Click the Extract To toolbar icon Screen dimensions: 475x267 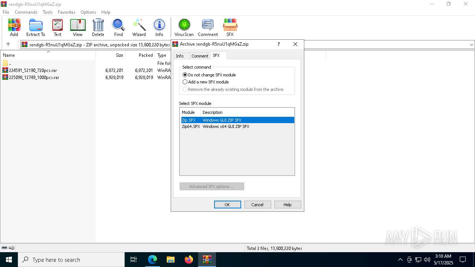(36, 28)
